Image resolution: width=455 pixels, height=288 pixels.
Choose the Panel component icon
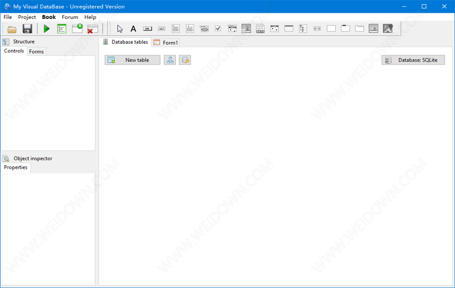(331, 28)
